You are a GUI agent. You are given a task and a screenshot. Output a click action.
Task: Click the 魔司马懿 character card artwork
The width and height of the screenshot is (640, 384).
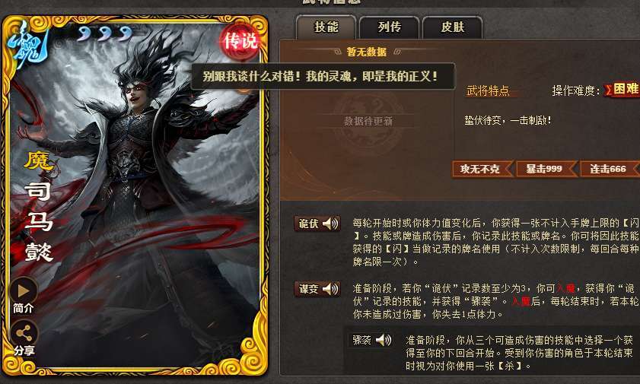[x=135, y=195]
